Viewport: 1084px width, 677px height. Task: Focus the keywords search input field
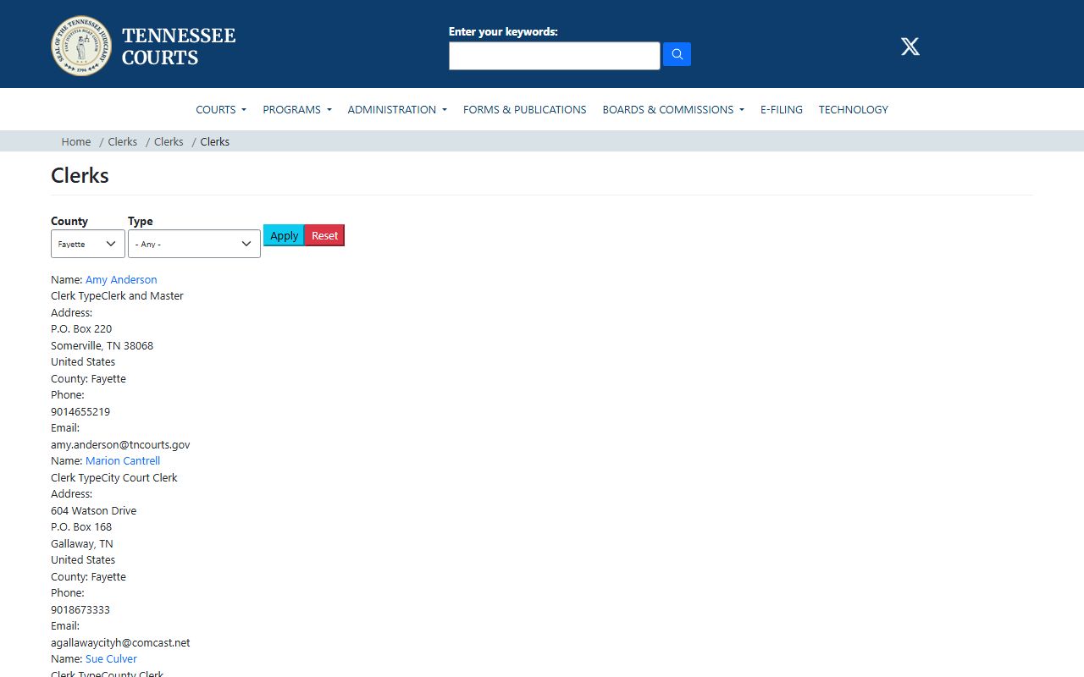pyautogui.click(x=555, y=56)
